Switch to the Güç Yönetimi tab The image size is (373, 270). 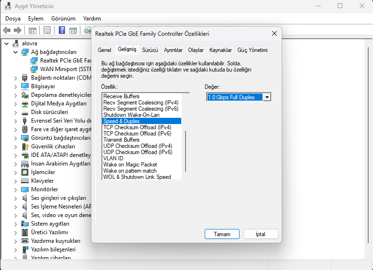[252, 50]
